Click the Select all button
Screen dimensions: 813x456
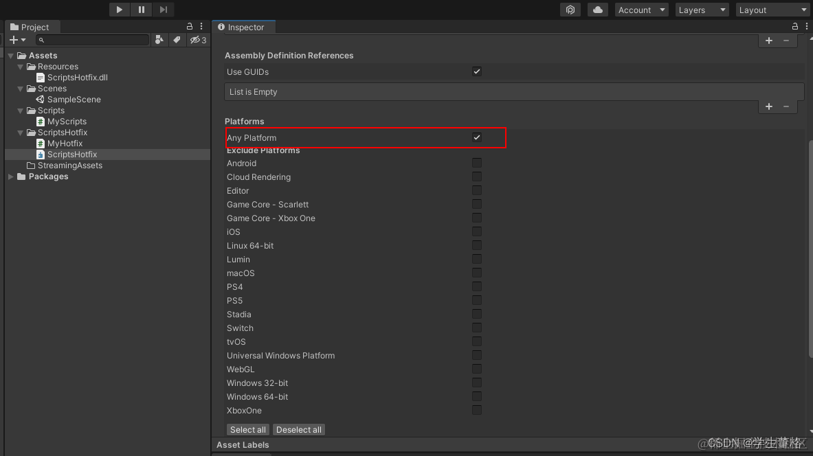click(248, 430)
